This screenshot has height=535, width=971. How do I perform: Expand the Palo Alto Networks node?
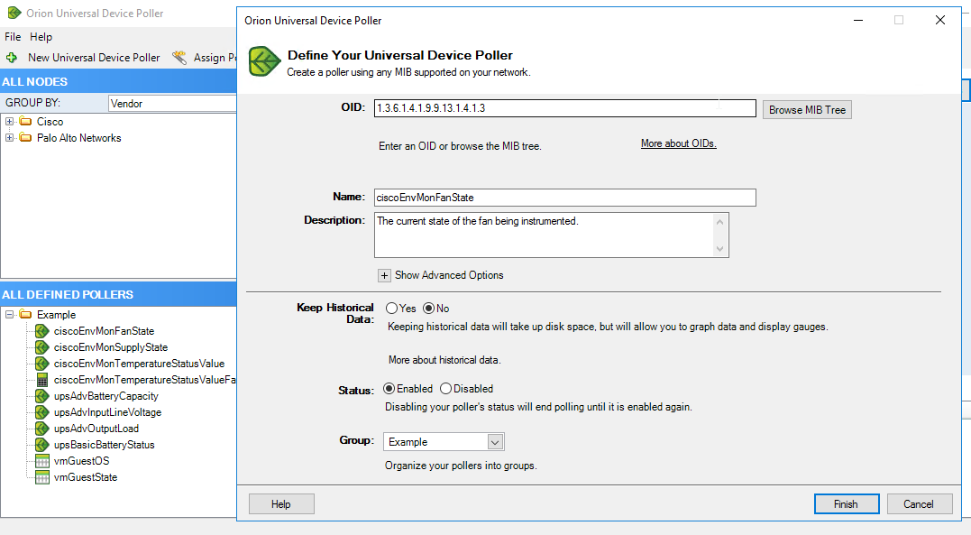[x=9, y=138]
